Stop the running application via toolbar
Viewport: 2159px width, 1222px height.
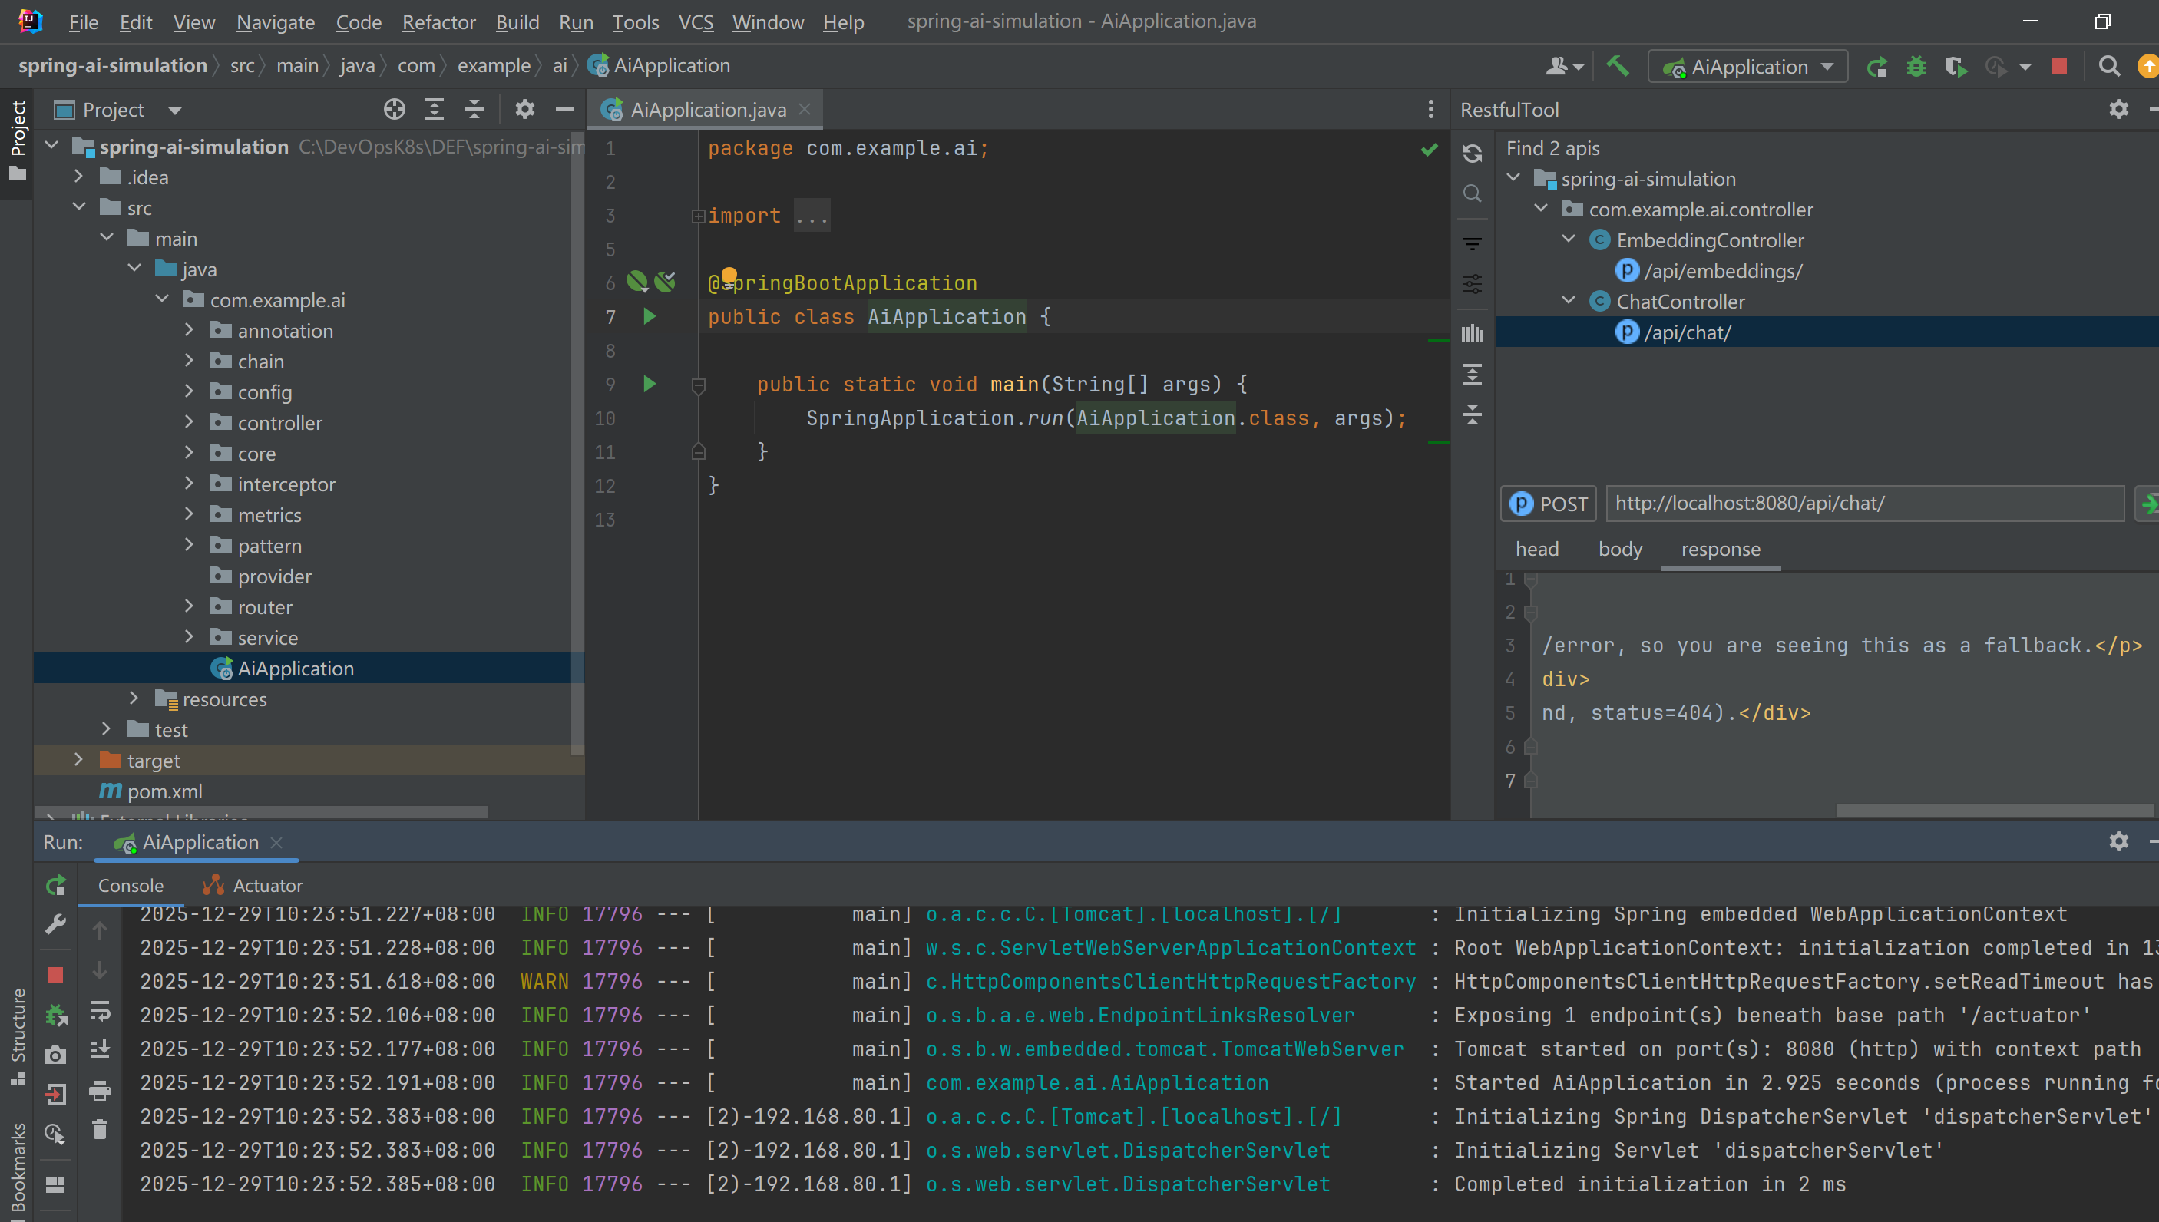click(x=2058, y=66)
